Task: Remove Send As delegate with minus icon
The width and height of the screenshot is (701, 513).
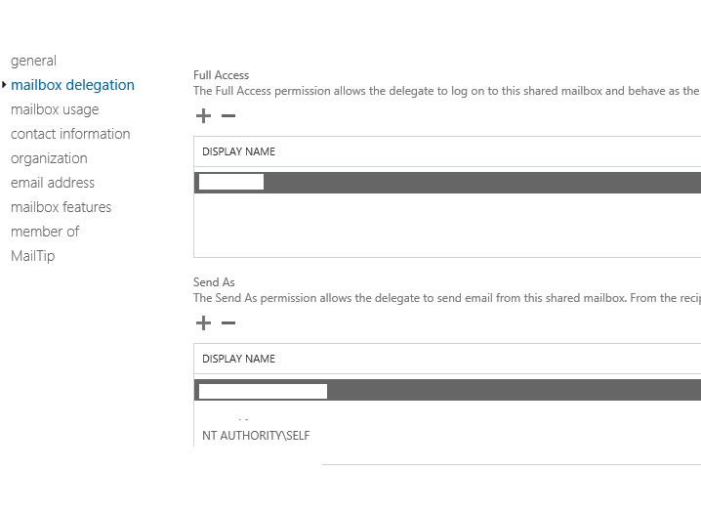Action: point(228,322)
